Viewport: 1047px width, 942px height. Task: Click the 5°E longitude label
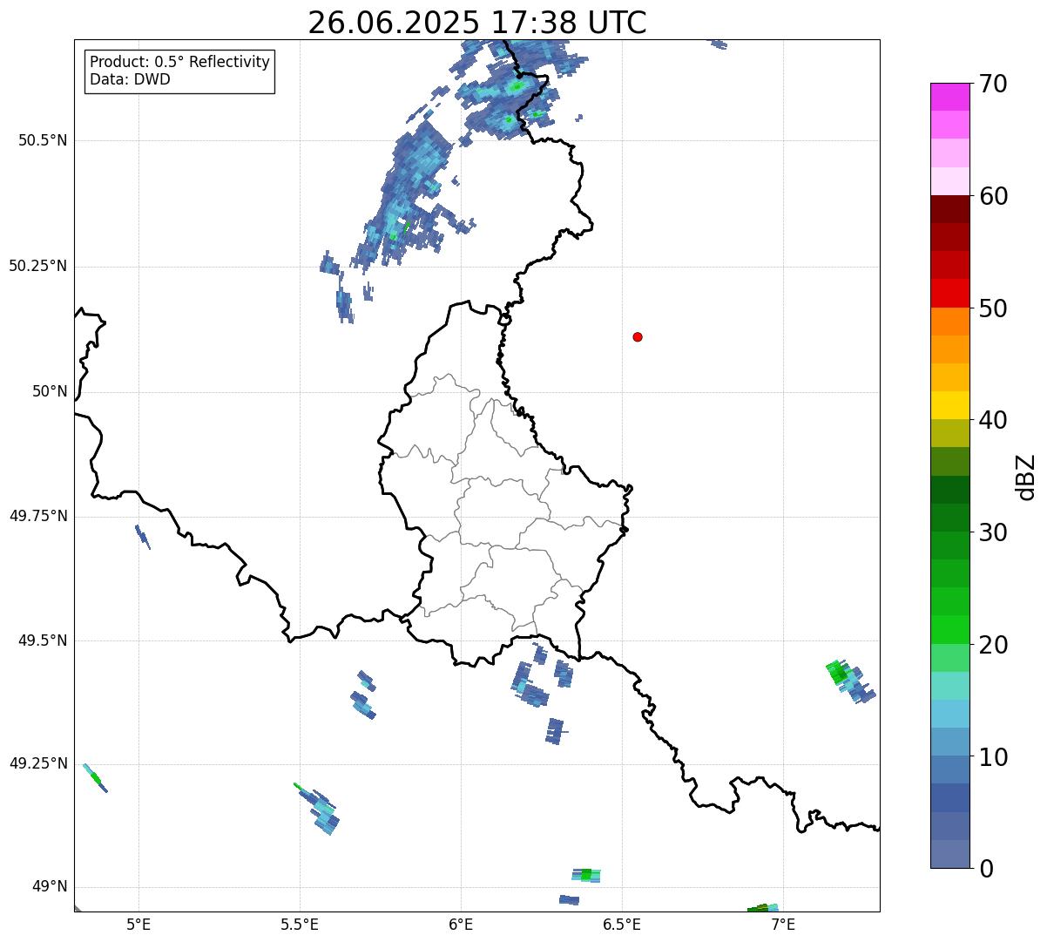pyautogui.click(x=138, y=924)
